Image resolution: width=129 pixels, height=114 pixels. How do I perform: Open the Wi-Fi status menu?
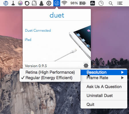coord(64,3)
